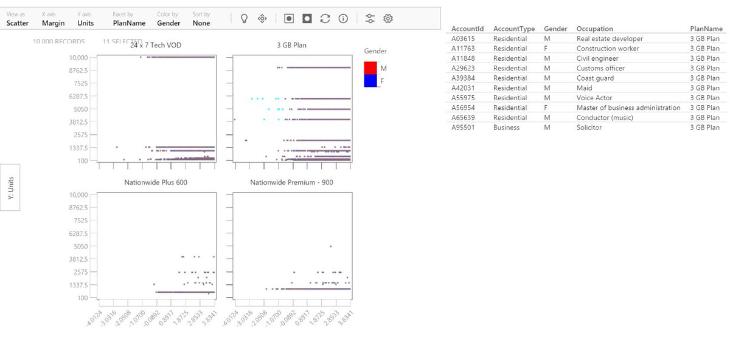Click the 24 x 7 Tech VOD facet chart
Viewport: 730px width, 342px height.
pos(156,109)
